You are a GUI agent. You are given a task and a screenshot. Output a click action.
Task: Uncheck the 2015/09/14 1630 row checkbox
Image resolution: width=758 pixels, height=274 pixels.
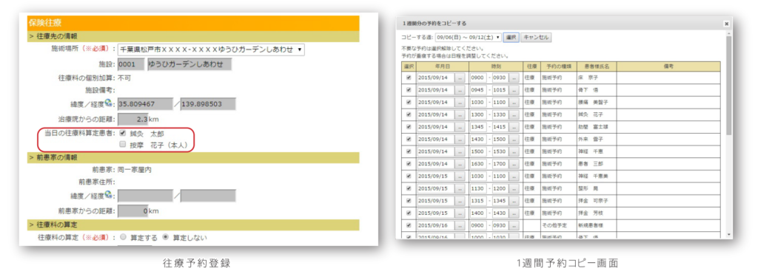[409, 163]
